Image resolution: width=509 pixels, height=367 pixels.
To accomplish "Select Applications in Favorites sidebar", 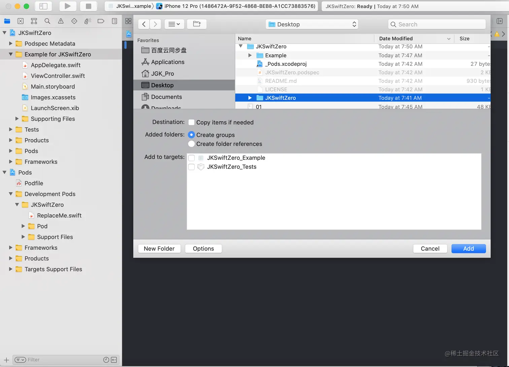I will [184, 62].
